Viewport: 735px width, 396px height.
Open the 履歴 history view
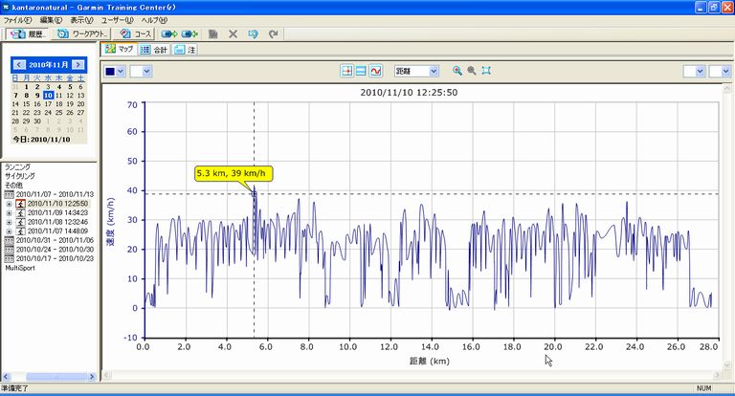[x=28, y=33]
